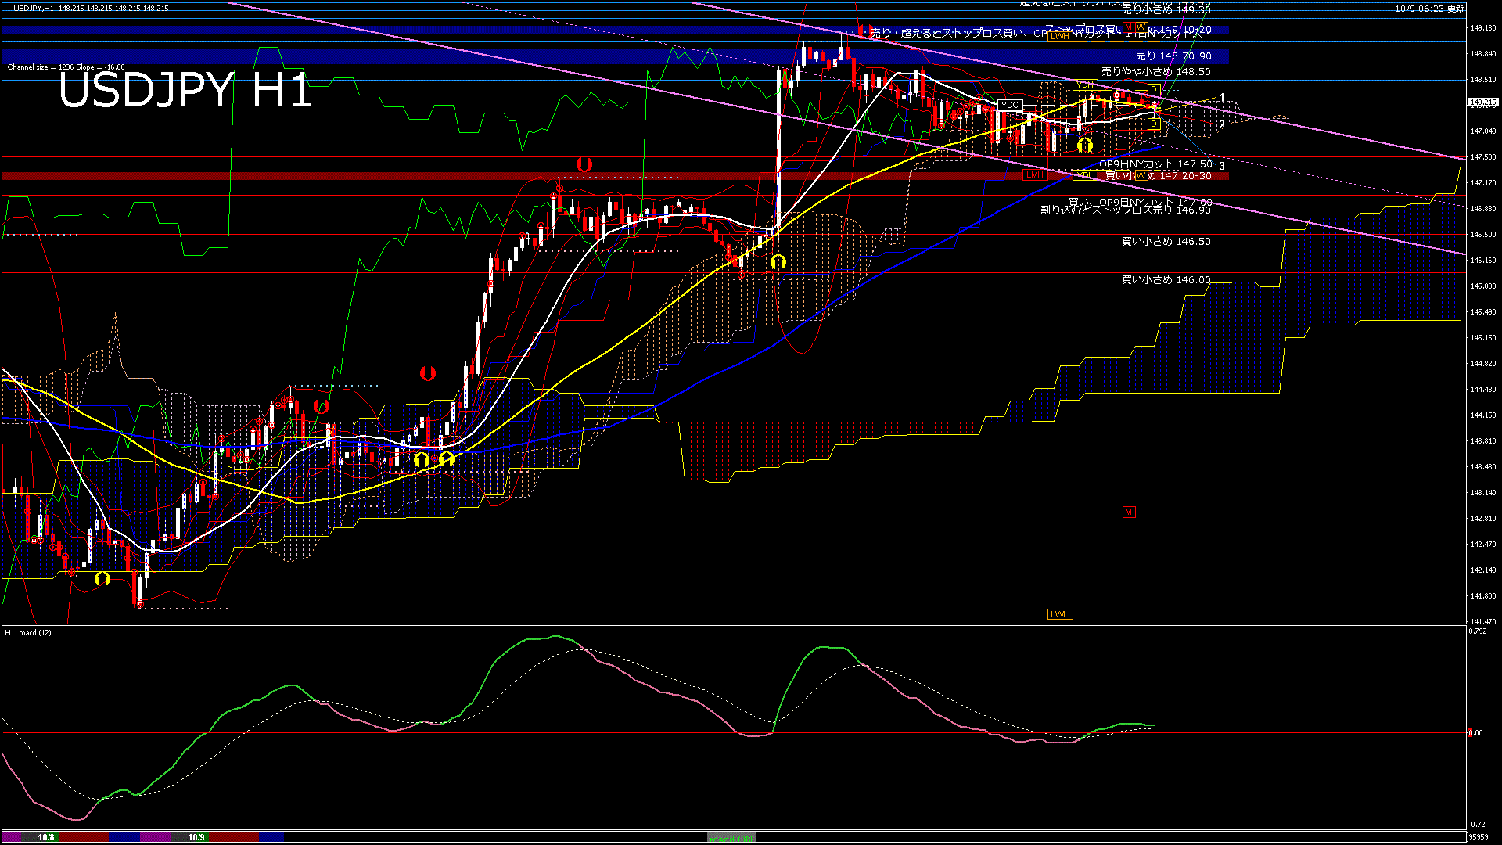The height and width of the screenshot is (845, 1502).
Task: Click red down-arrow signal above the 147.17 dotted line
Action: click(x=584, y=164)
